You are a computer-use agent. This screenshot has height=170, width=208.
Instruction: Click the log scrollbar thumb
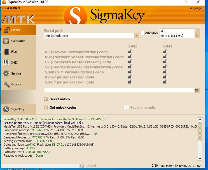(x=200, y=149)
